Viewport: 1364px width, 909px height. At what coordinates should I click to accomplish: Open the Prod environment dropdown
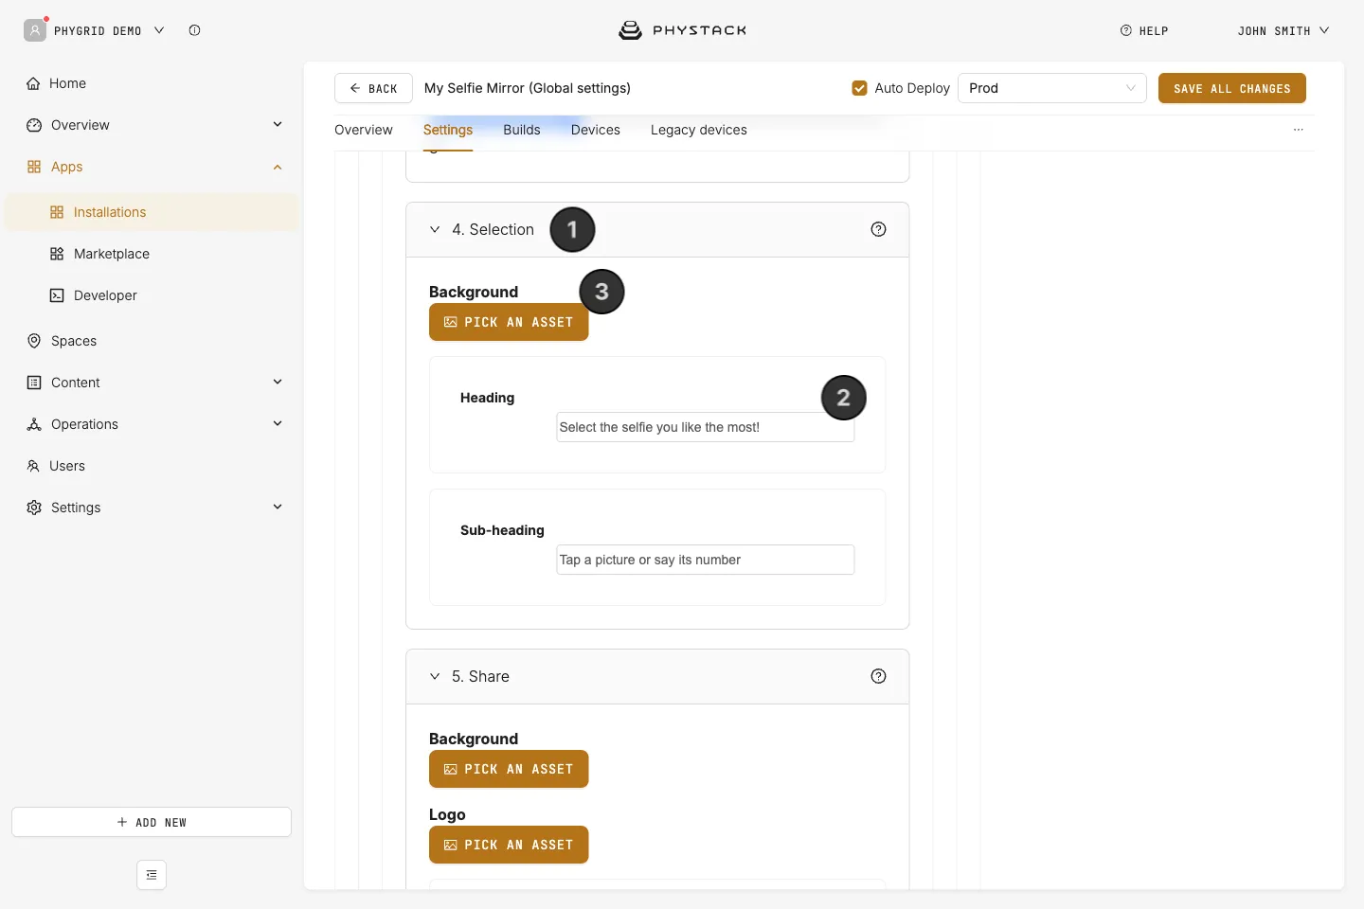click(x=1052, y=88)
